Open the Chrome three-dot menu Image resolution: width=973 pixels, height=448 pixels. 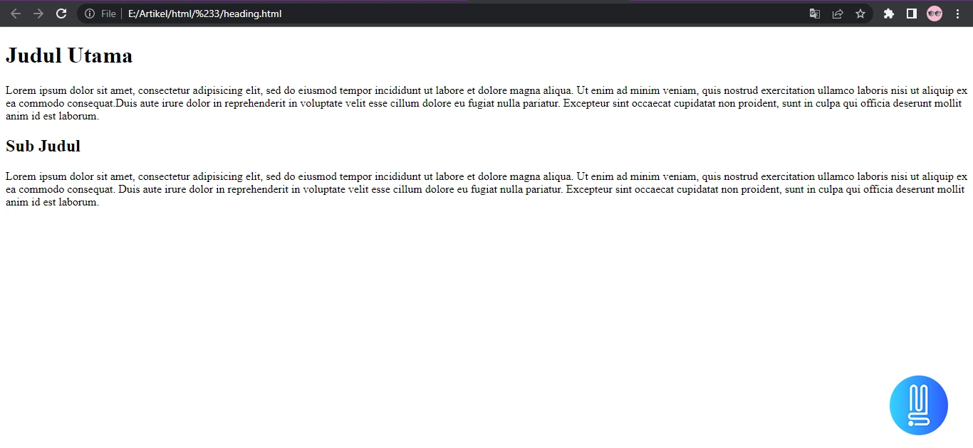pos(957,14)
